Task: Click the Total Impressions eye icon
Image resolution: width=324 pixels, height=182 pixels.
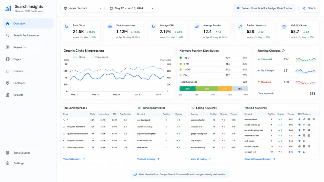Action: coord(110,27)
